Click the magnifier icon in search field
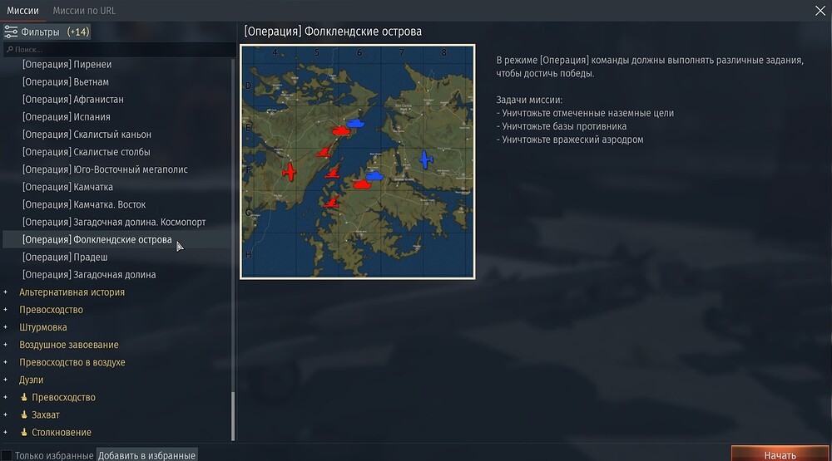Image resolution: width=832 pixels, height=461 pixels. tap(9, 50)
